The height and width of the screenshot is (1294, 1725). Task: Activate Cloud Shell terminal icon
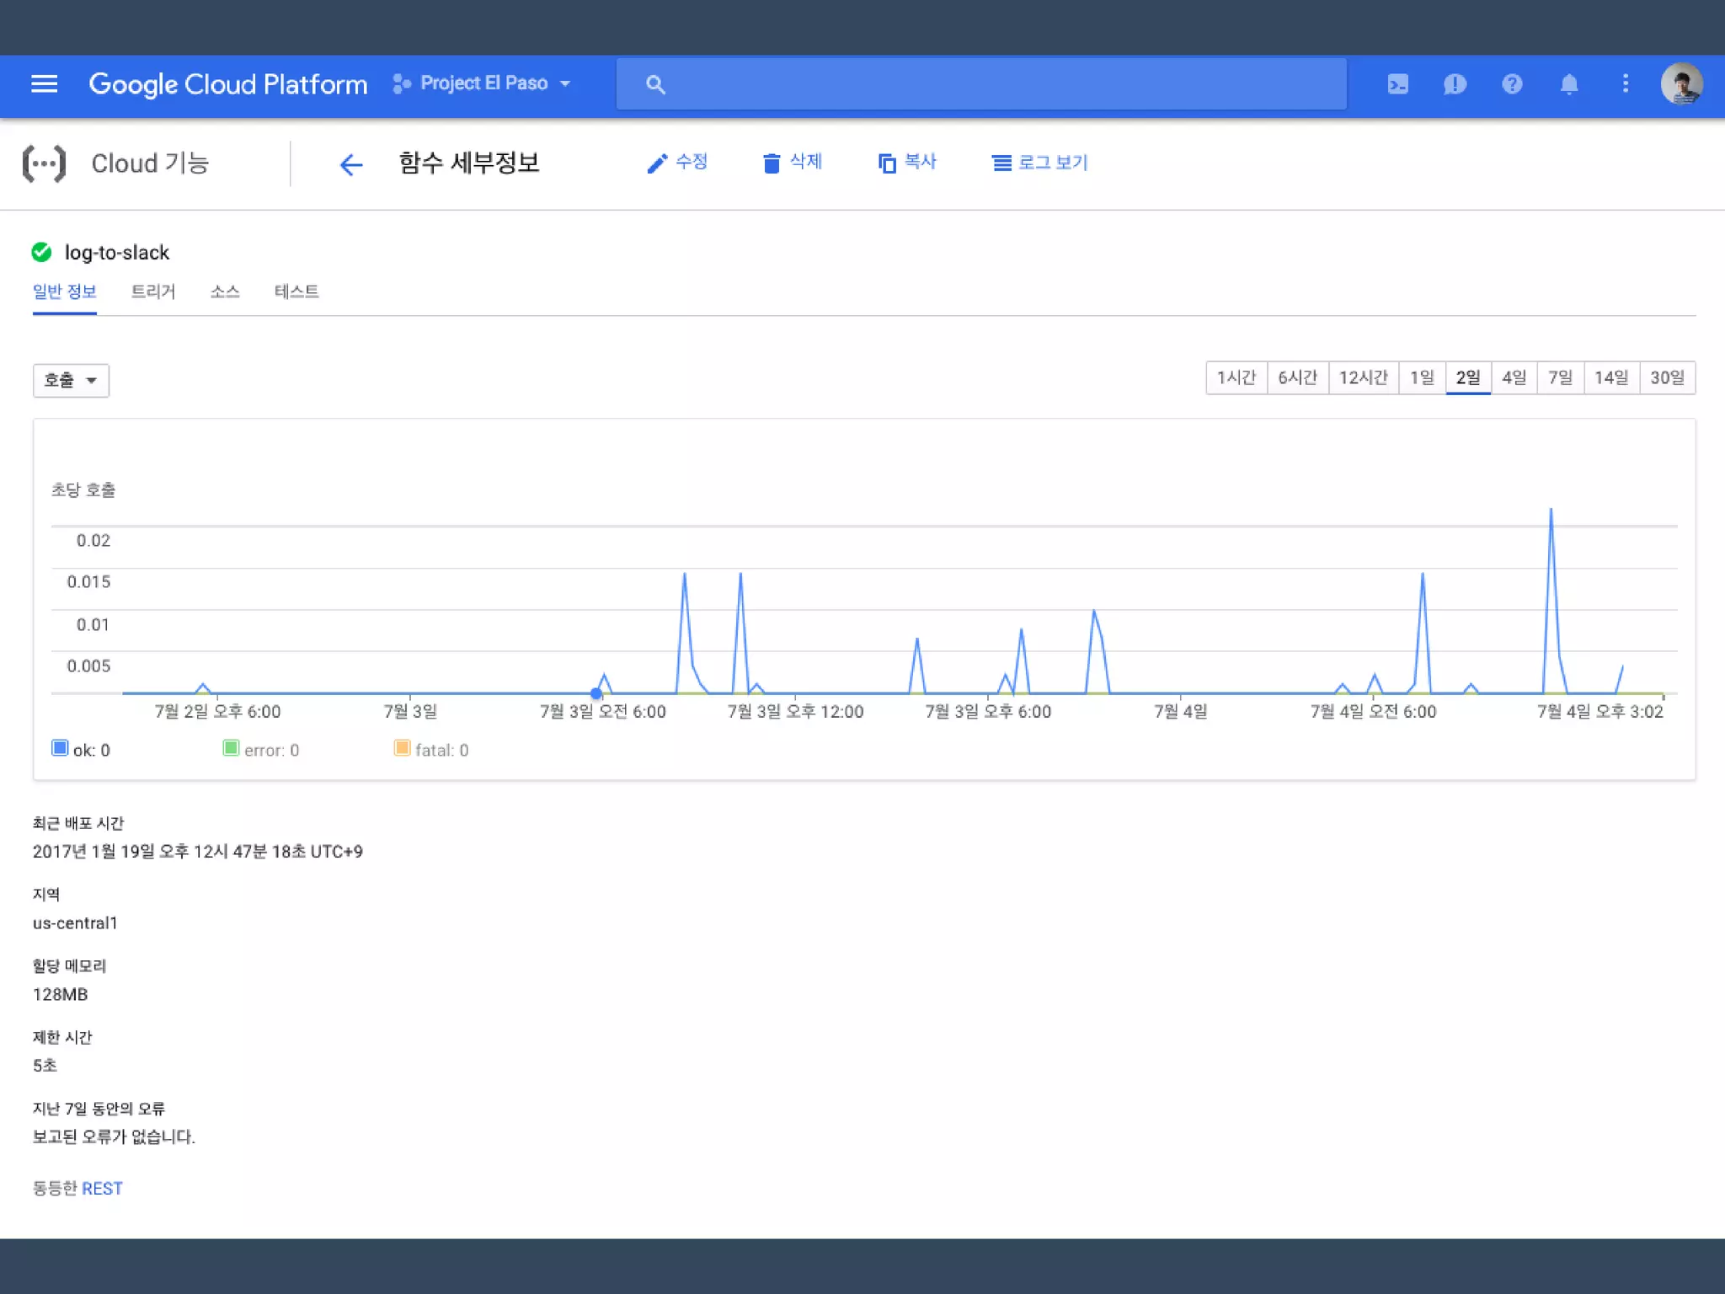click(1397, 83)
